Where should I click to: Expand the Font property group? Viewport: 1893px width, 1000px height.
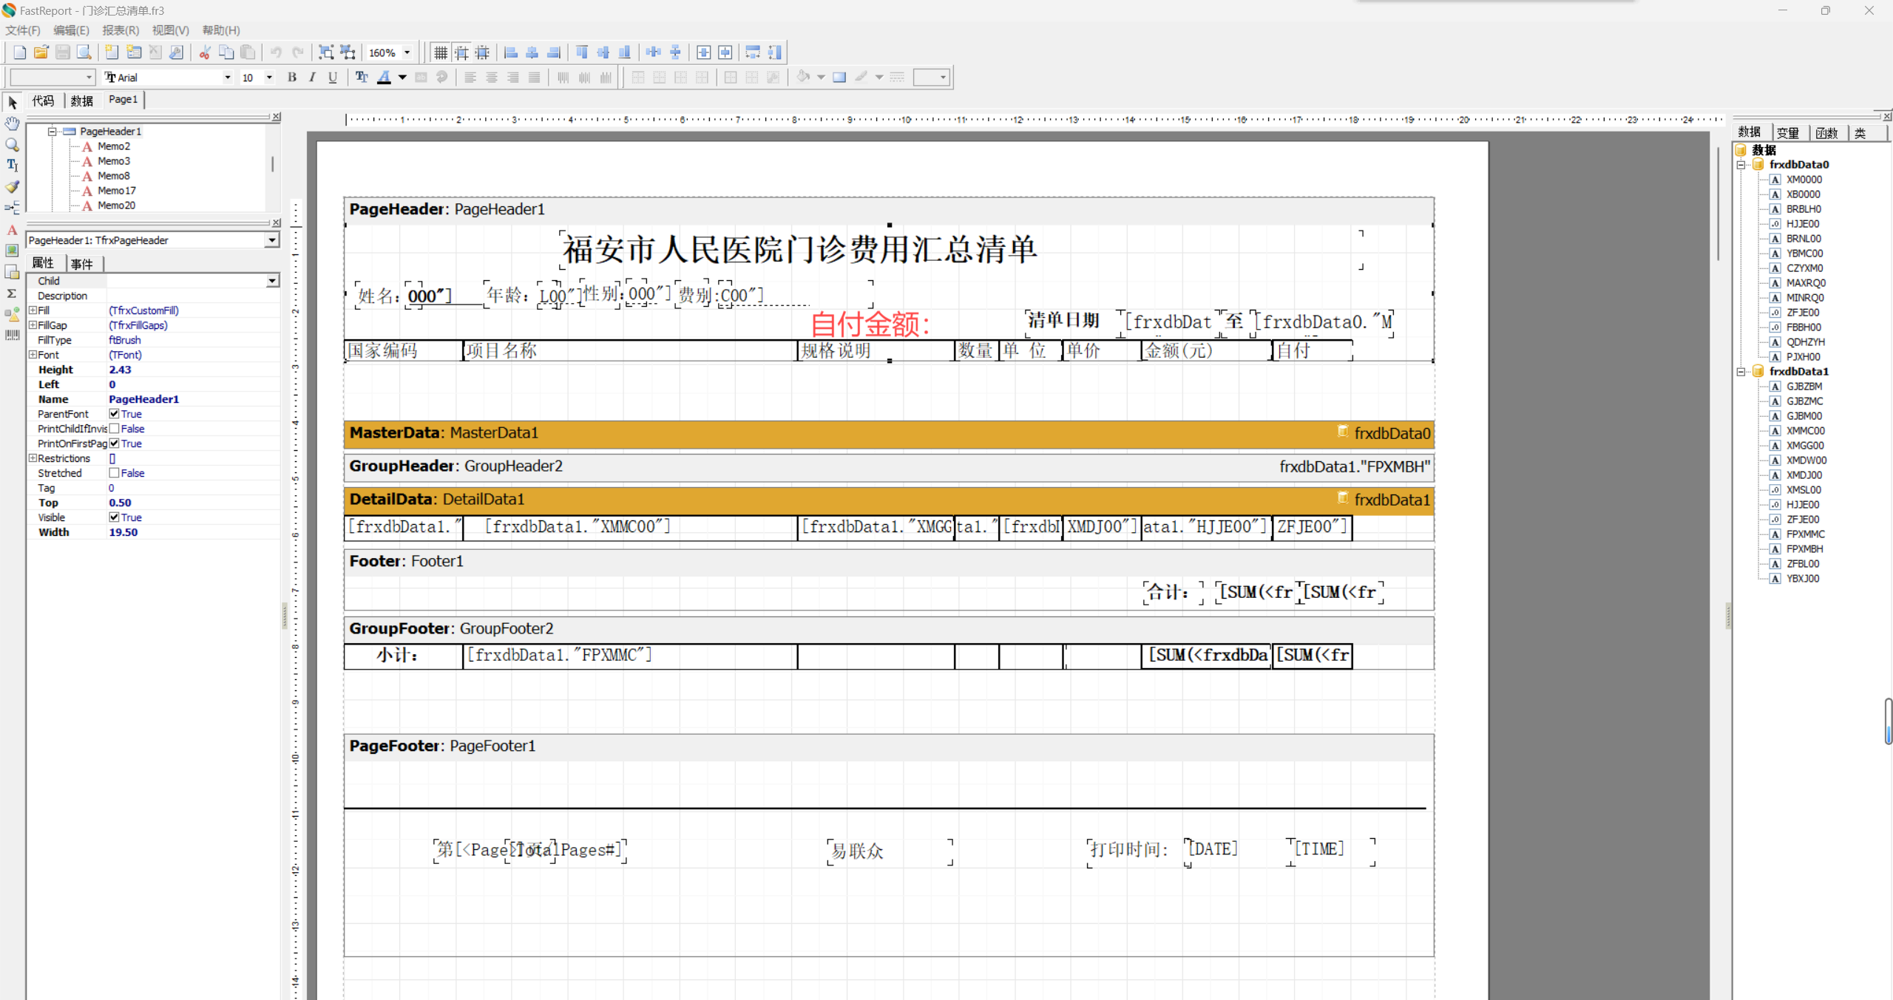33,355
